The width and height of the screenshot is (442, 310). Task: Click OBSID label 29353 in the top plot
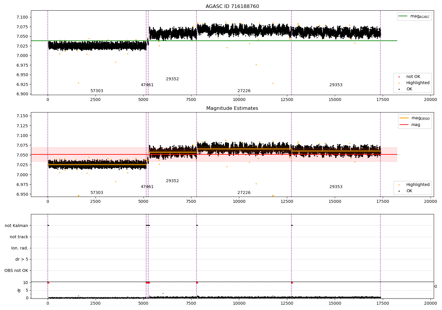point(336,85)
